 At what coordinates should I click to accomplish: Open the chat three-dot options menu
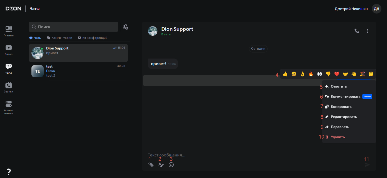click(x=367, y=31)
